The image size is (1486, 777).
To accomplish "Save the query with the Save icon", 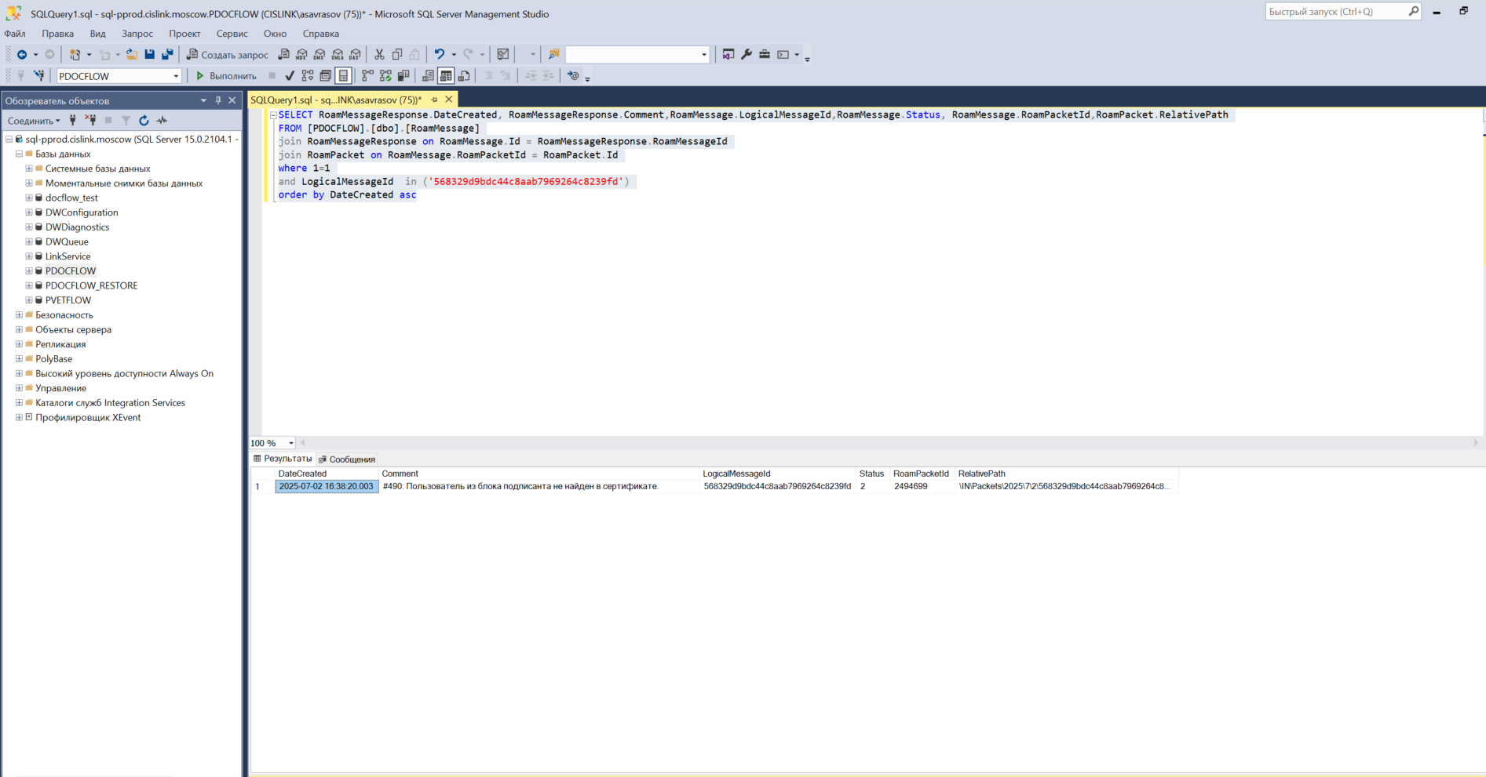I will click(149, 54).
